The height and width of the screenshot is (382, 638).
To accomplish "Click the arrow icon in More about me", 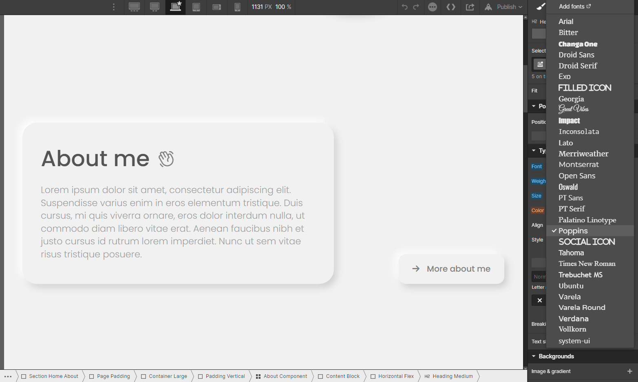I will [416, 269].
